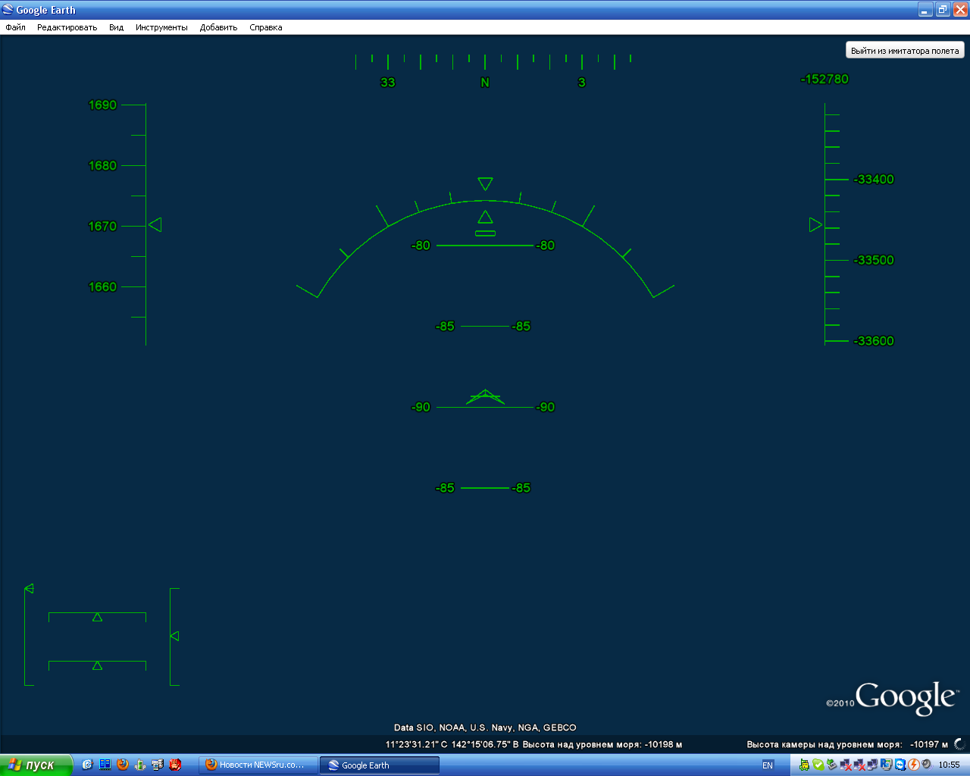
Task: Click the Google logo in the viewport
Action: pyautogui.click(x=905, y=697)
